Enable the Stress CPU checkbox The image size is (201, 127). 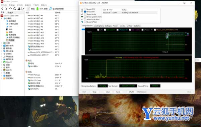(x=85, y=9)
